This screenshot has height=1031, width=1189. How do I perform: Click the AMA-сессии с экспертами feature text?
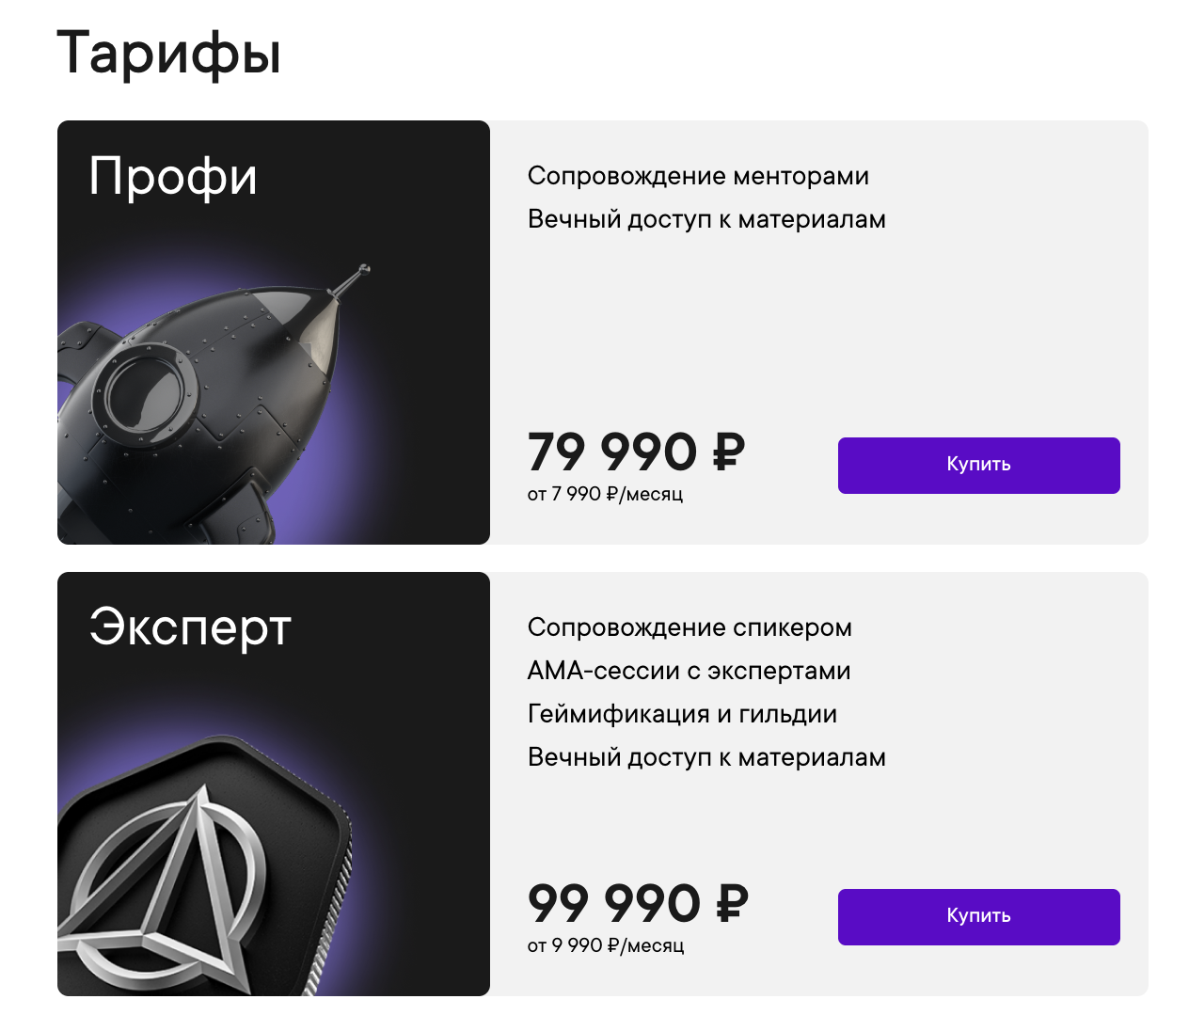[689, 671]
